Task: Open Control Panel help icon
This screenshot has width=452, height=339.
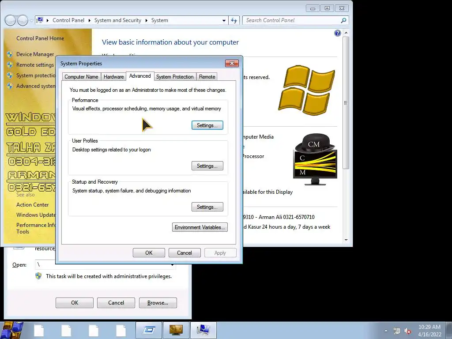Action: coord(338,33)
